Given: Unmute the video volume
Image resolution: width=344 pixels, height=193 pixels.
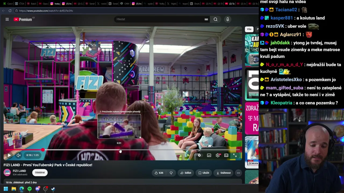Looking at the screenshot, I should point(19,155).
